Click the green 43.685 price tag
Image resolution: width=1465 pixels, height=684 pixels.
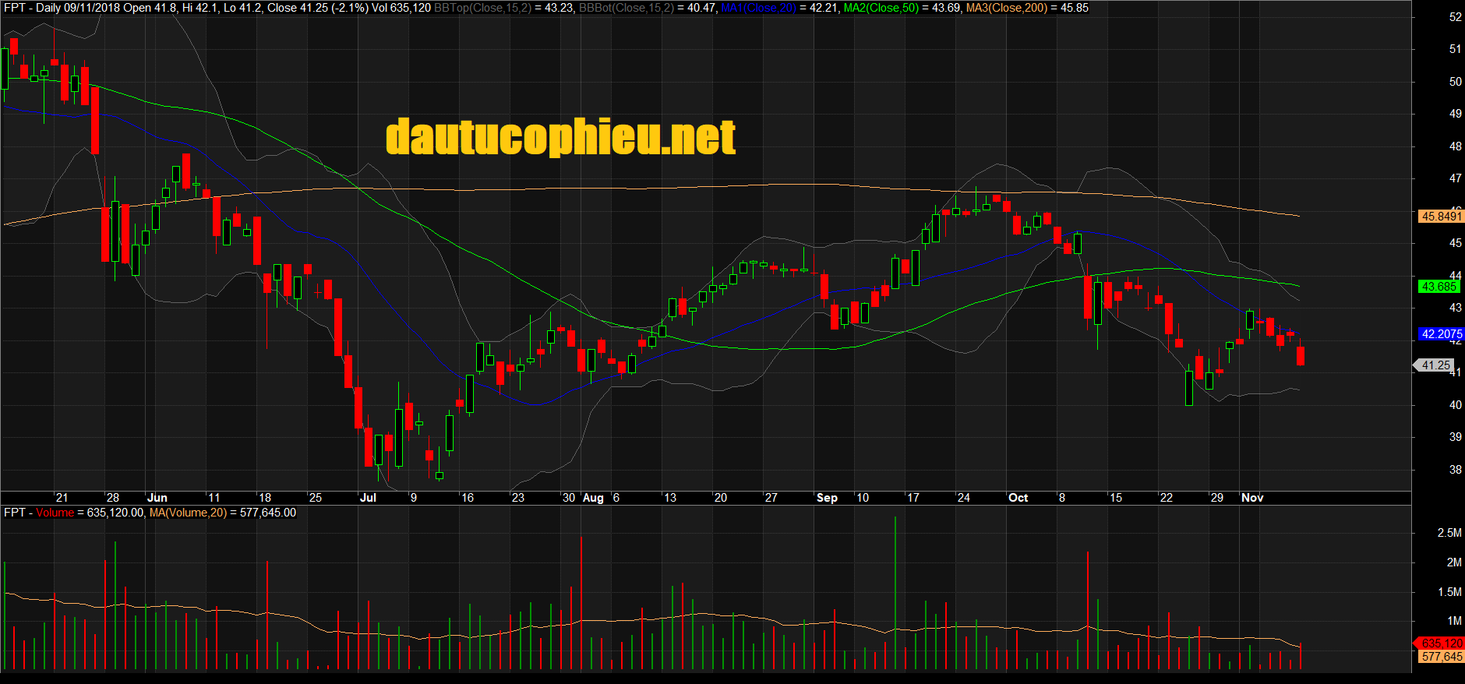(1439, 287)
